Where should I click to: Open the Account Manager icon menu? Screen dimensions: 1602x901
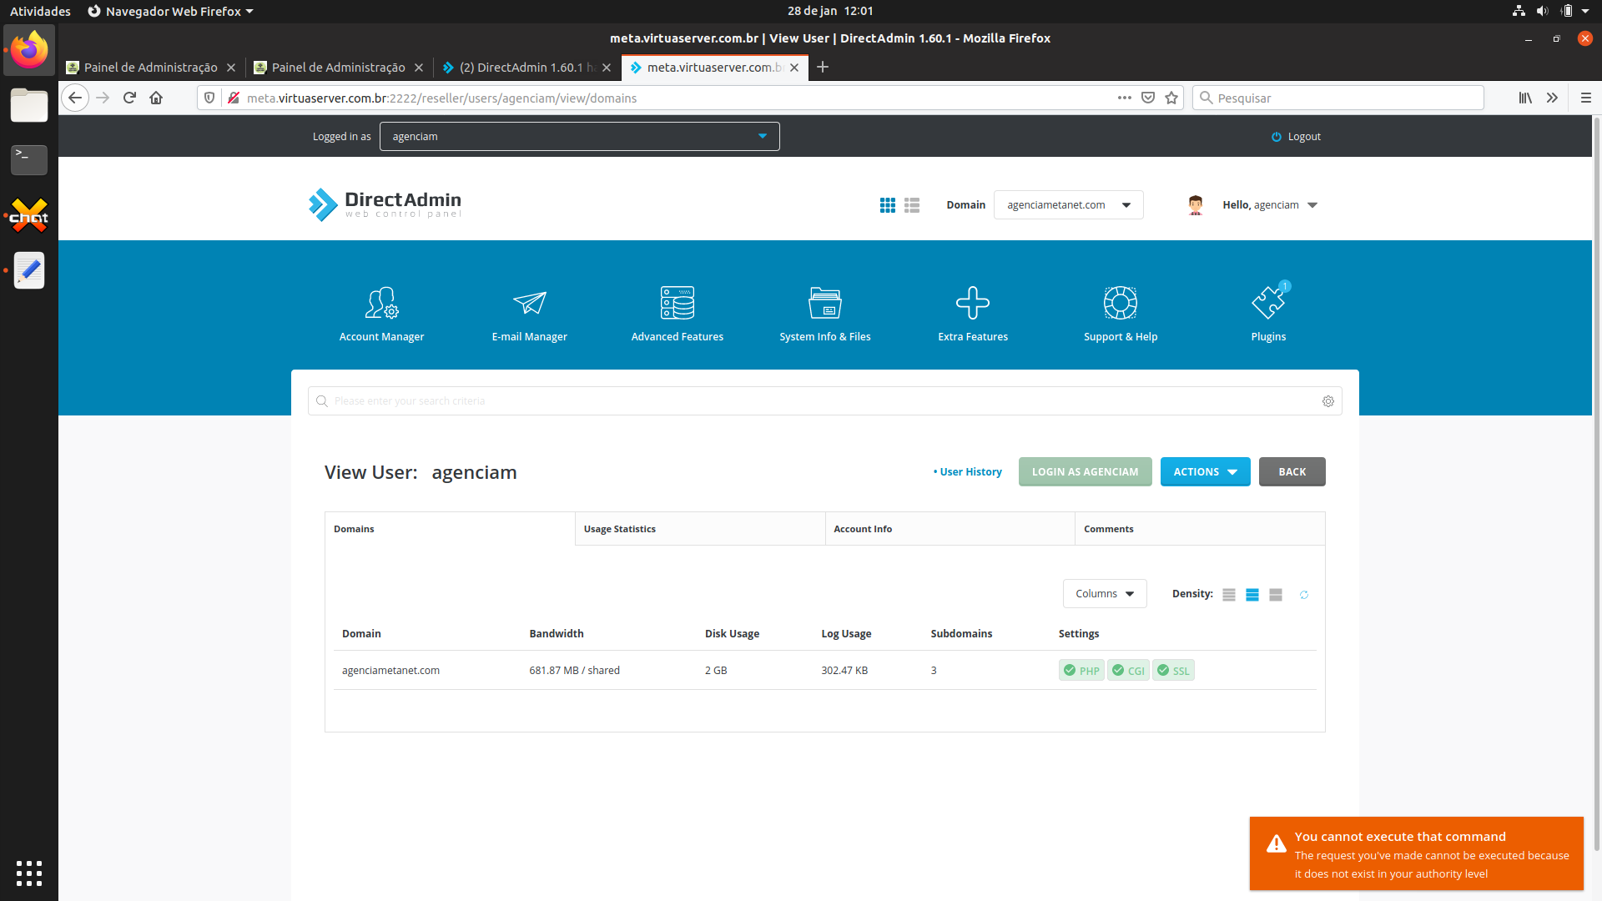point(381,304)
